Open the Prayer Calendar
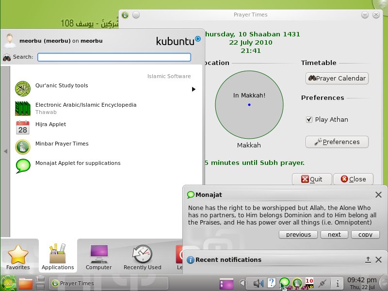Image resolution: width=388 pixels, height=291 pixels. coord(337,78)
